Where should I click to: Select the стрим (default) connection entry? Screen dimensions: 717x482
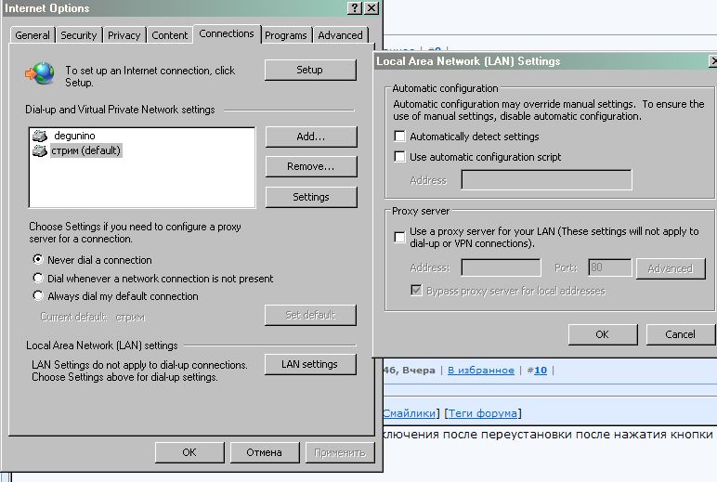85,150
